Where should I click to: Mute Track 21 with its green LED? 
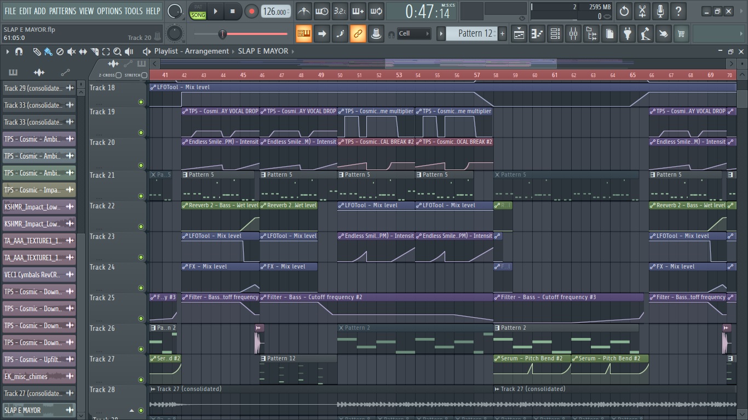pos(141,196)
